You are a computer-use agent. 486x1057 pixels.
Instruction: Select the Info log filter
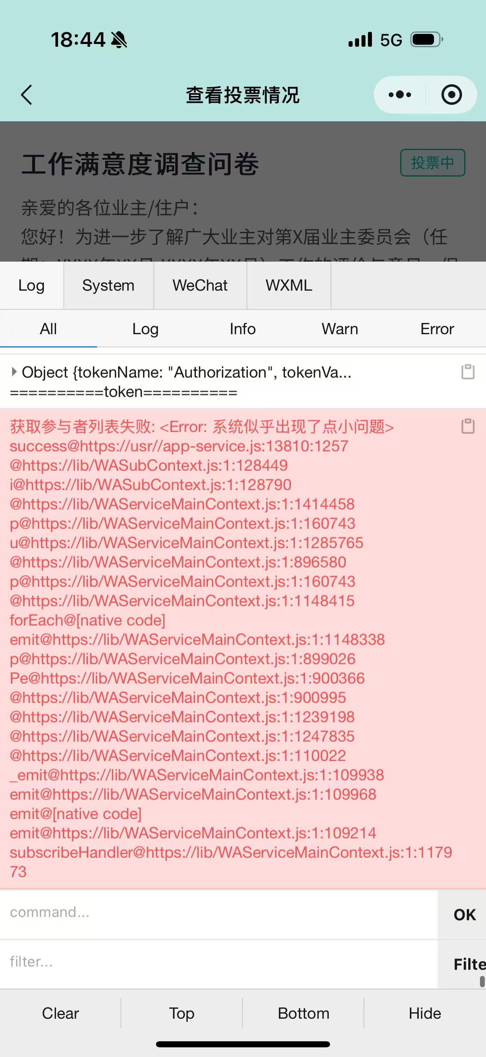(243, 329)
